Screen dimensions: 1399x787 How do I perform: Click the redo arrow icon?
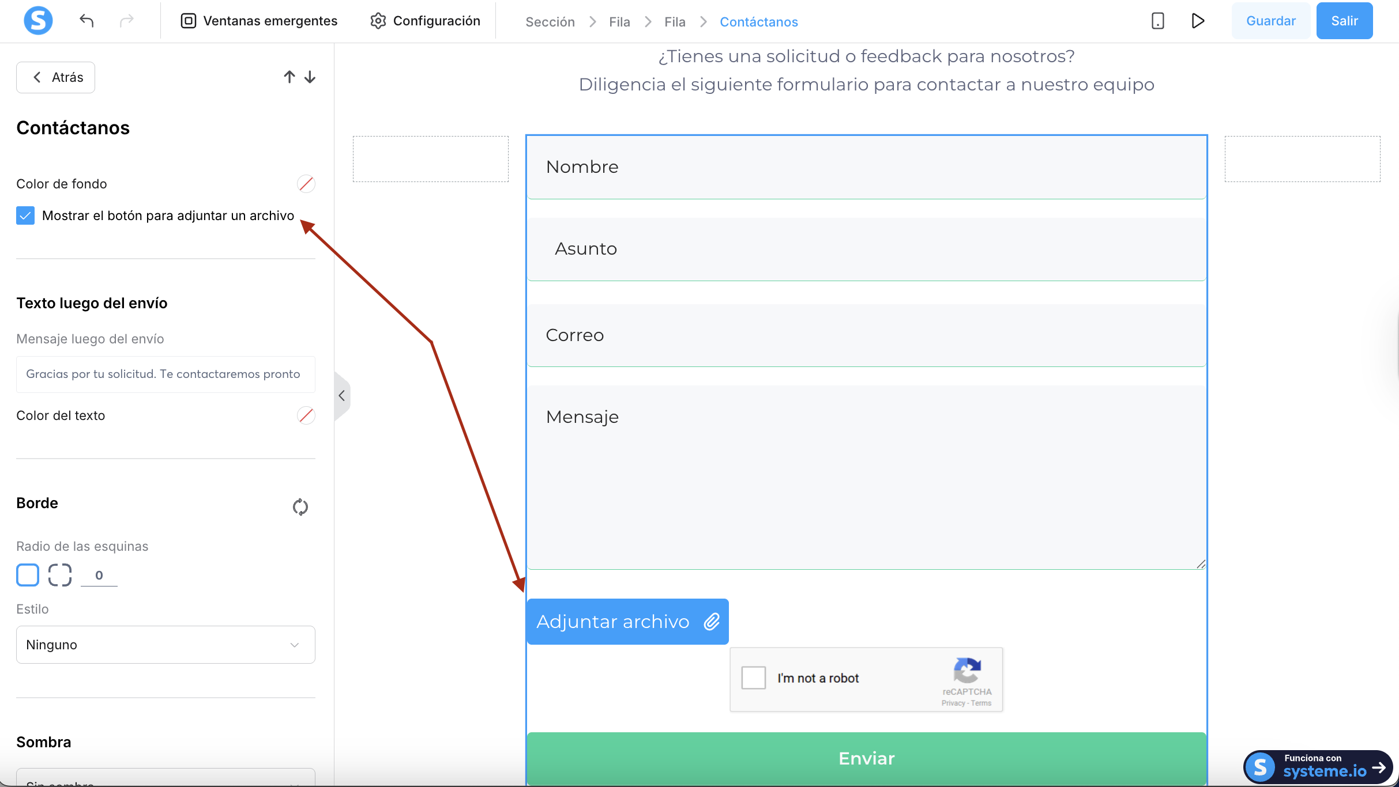click(x=126, y=21)
